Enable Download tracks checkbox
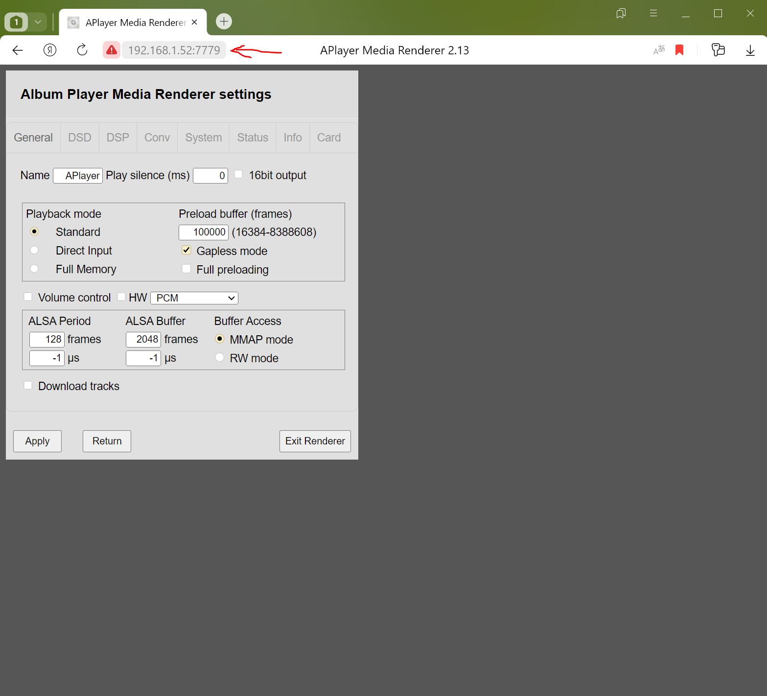 click(28, 386)
